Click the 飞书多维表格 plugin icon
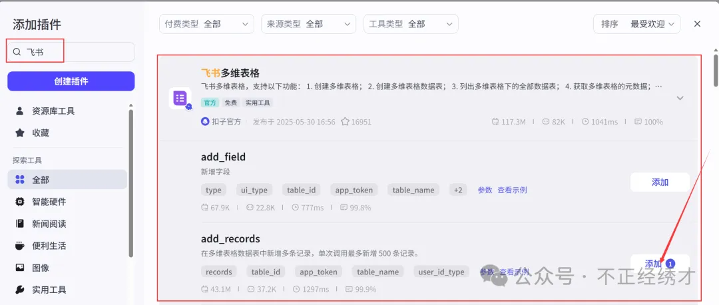Viewport: 719px width, 305px height. 180,98
